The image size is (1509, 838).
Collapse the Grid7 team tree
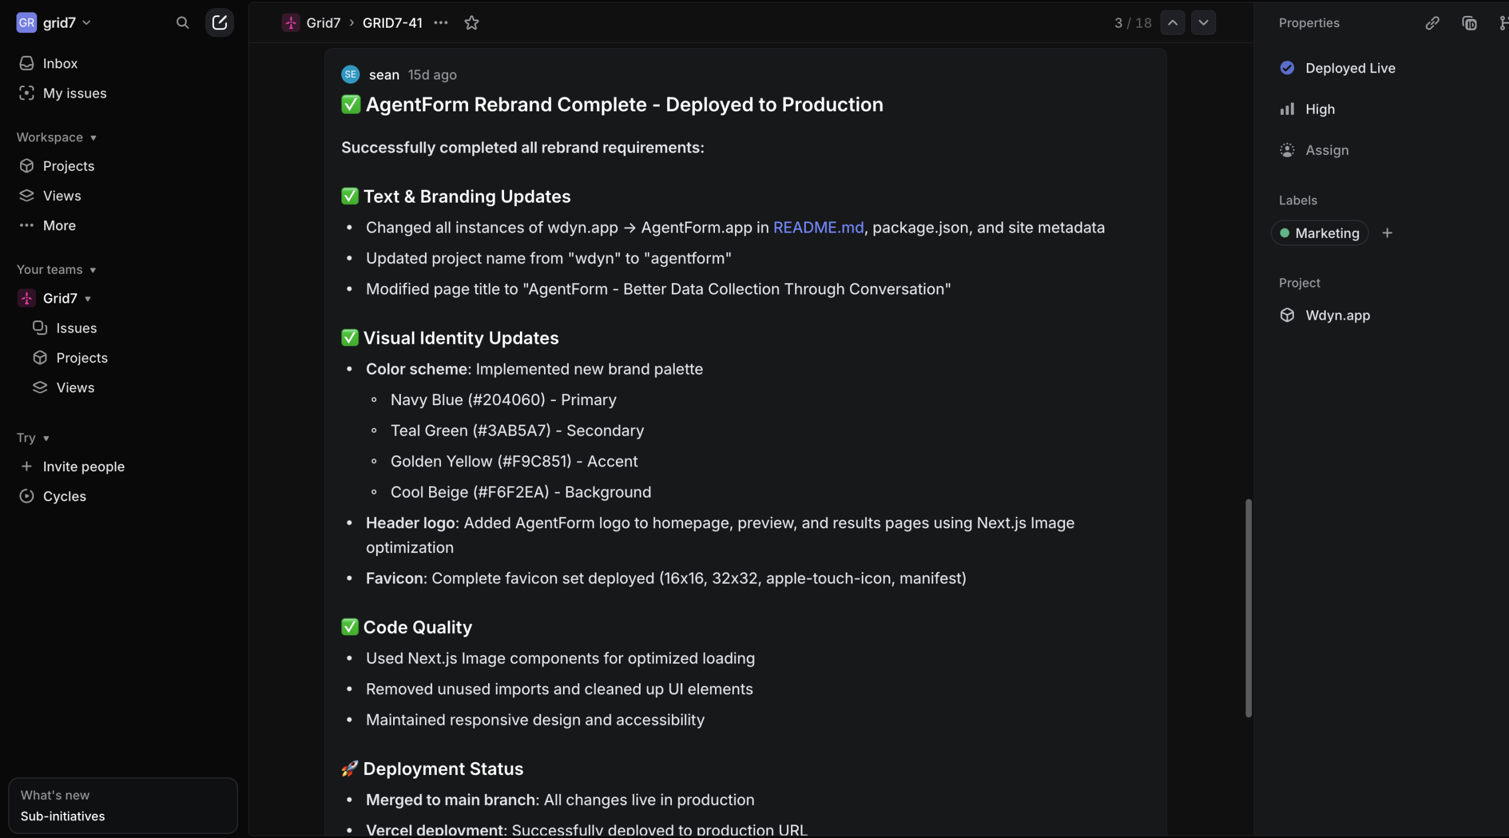pos(88,299)
